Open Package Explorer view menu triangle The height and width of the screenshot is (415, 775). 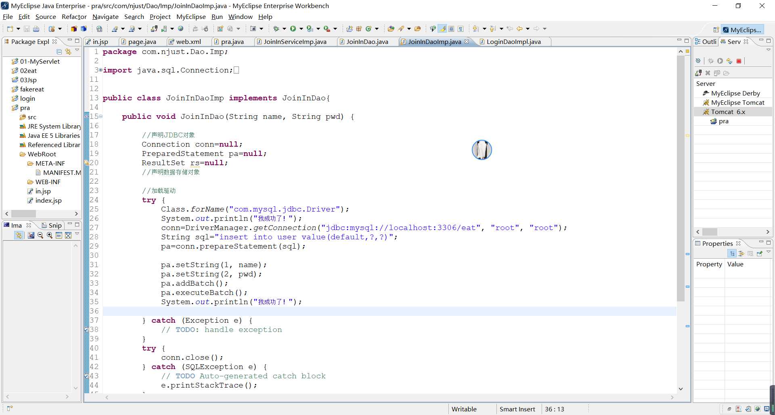(77, 50)
